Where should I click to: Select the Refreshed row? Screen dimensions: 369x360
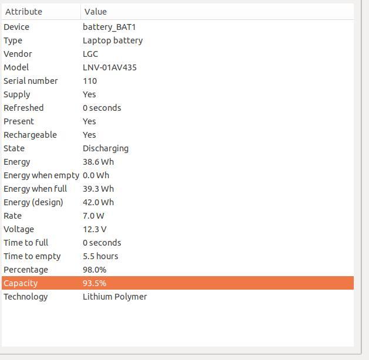tap(178, 108)
